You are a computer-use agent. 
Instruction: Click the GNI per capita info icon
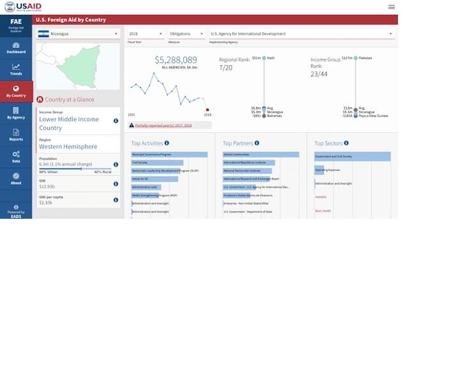(x=116, y=200)
